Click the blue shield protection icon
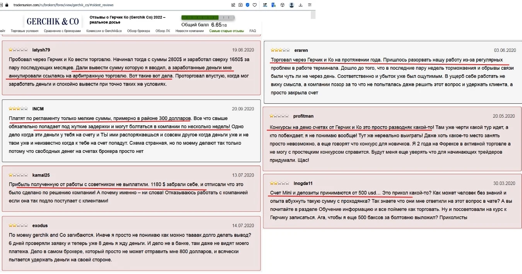 [247, 5]
